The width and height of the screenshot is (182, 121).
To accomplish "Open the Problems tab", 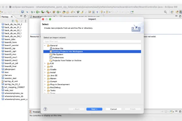I will [35, 112].
